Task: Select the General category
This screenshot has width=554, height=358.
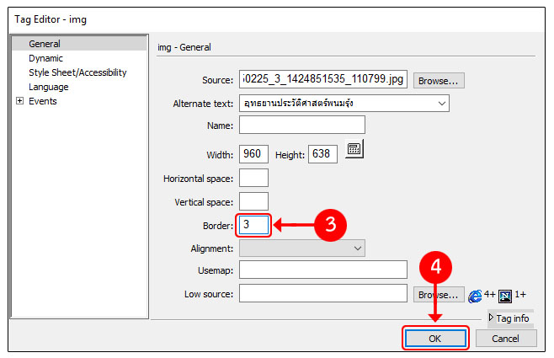Action: [x=44, y=44]
